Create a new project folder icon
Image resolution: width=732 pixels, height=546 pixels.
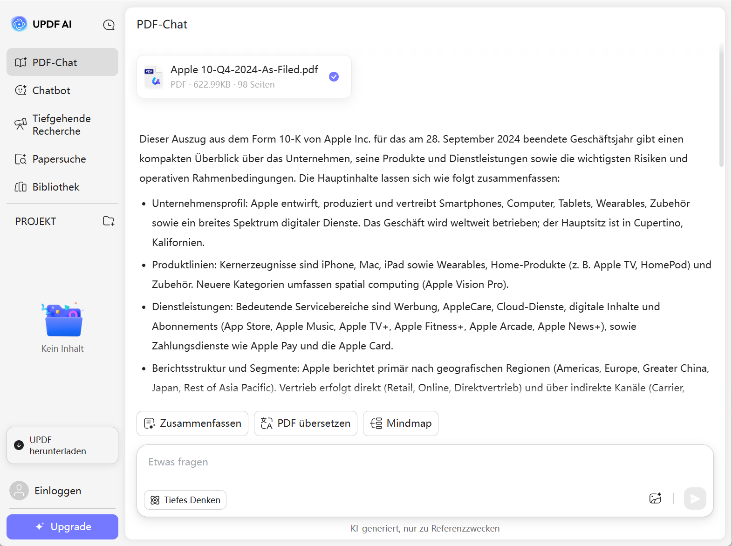[x=109, y=221]
